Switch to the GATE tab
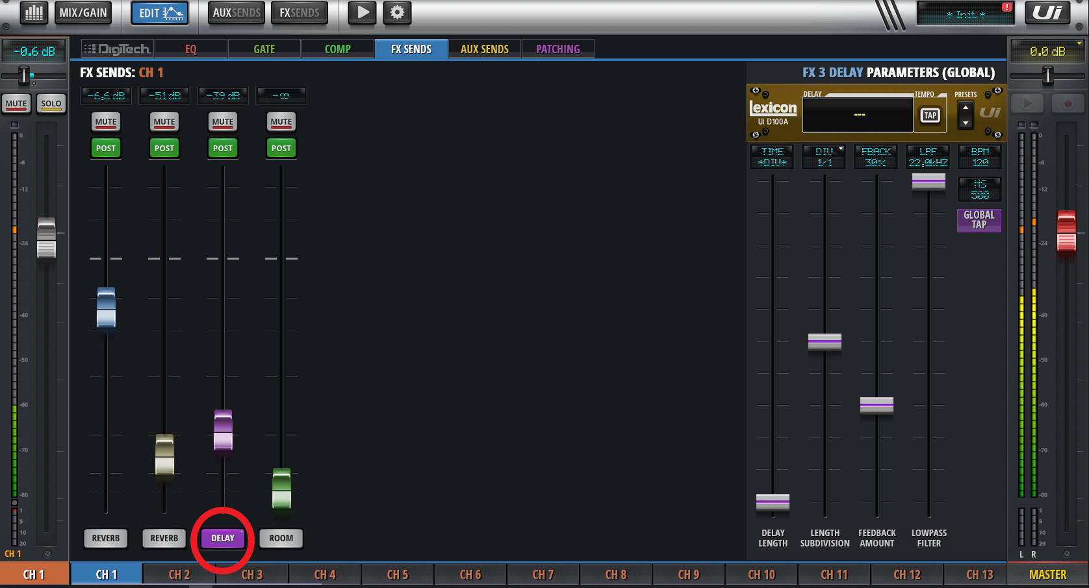 [x=264, y=49]
